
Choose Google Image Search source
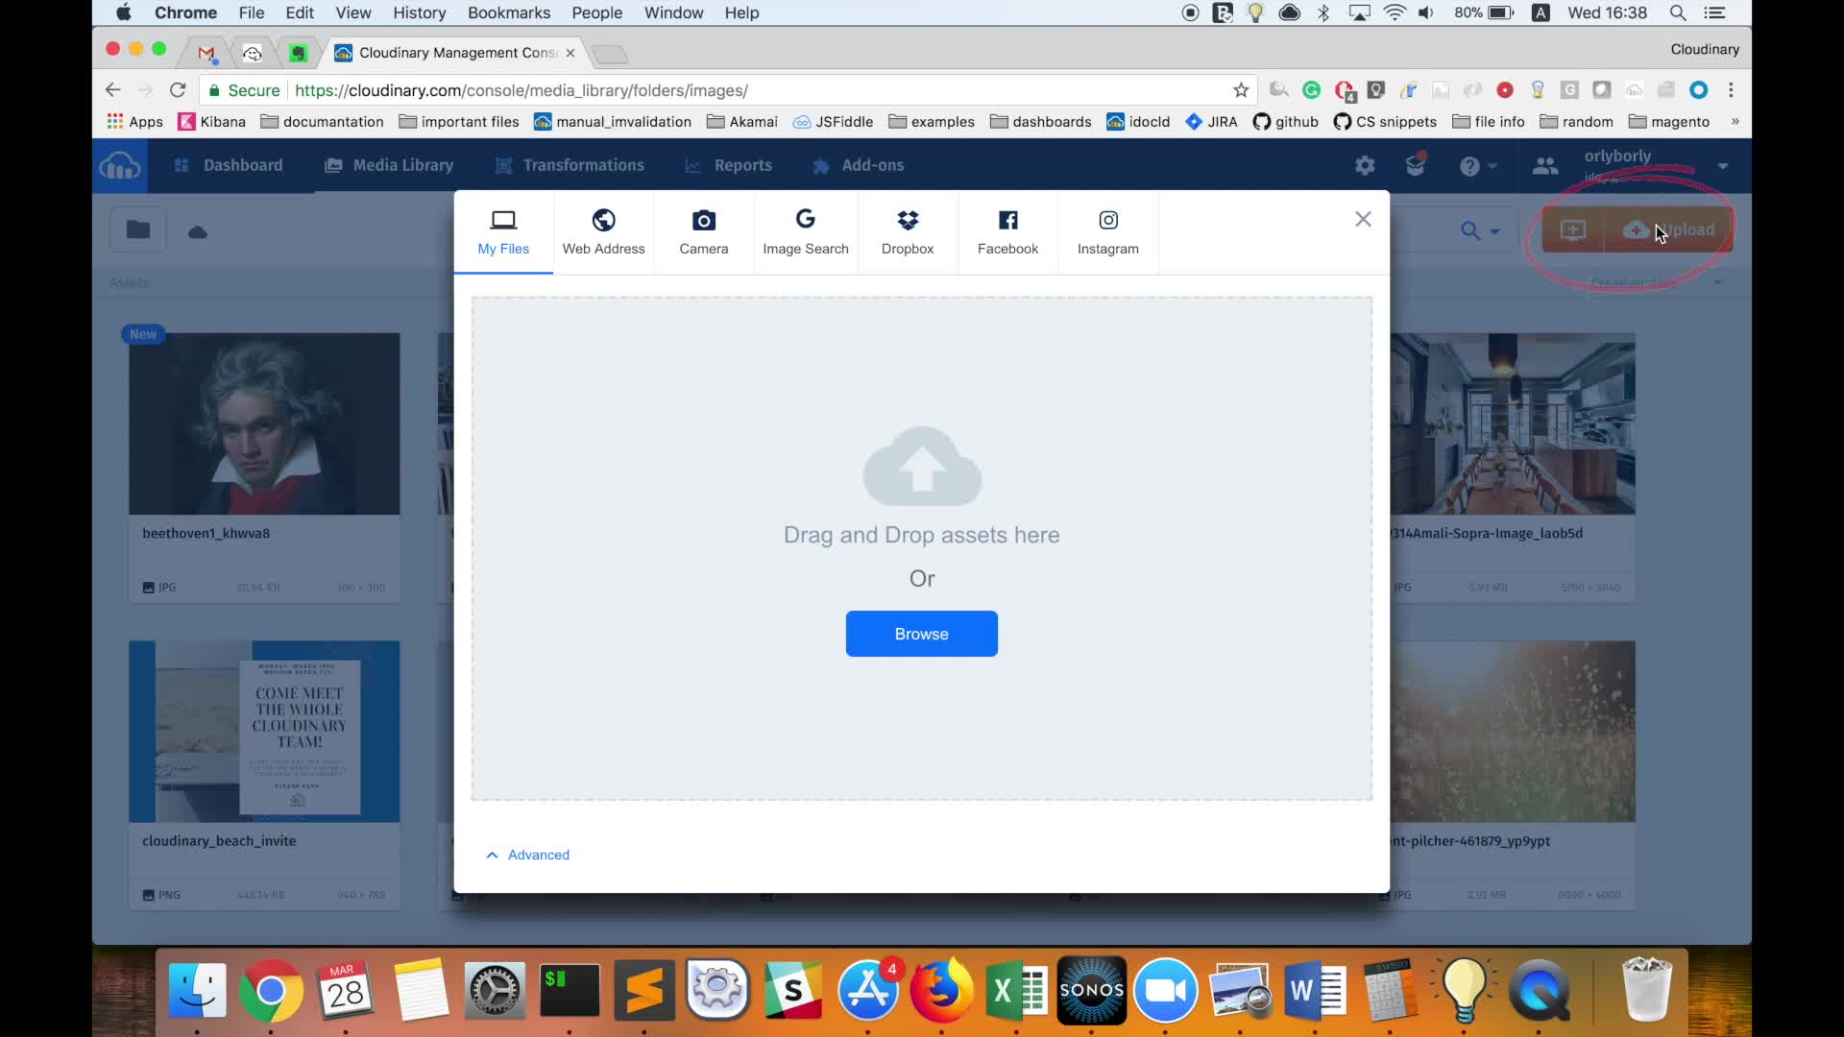(x=805, y=232)
